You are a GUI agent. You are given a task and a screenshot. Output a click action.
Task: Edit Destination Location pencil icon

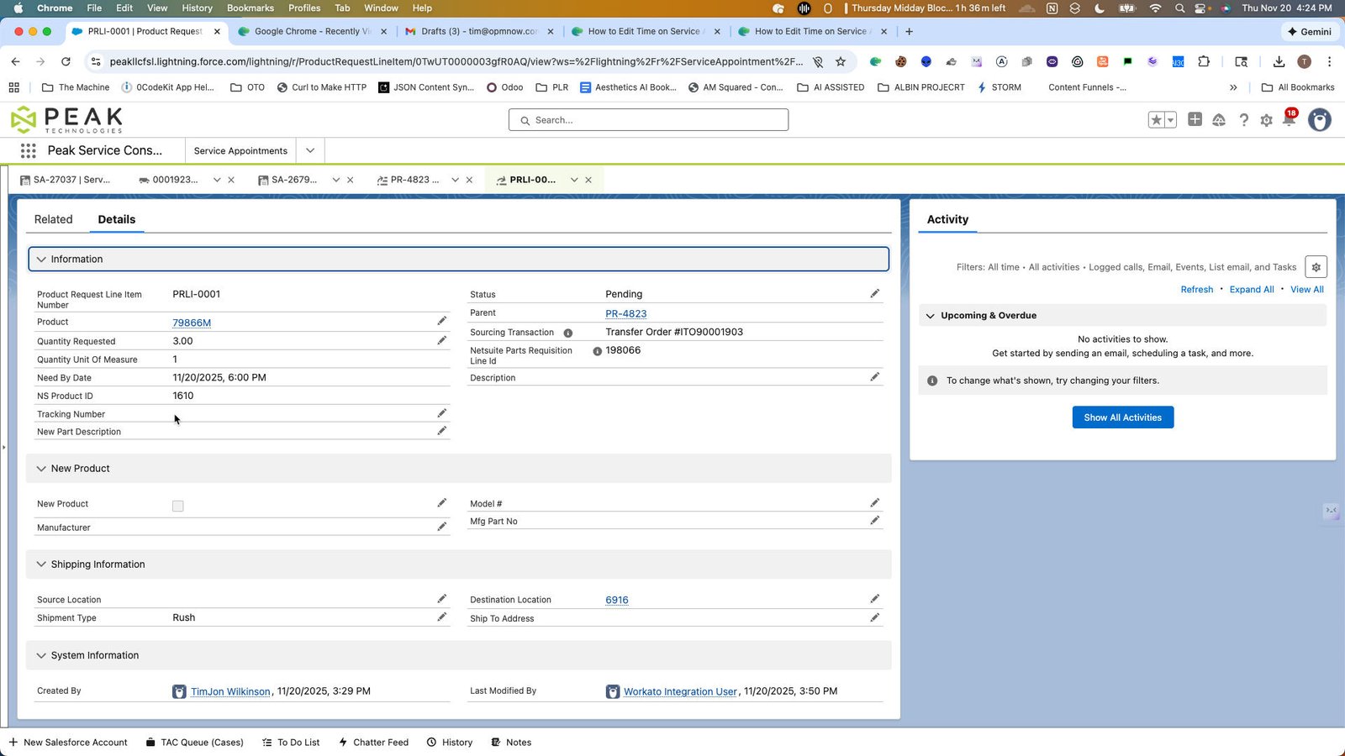874,599
